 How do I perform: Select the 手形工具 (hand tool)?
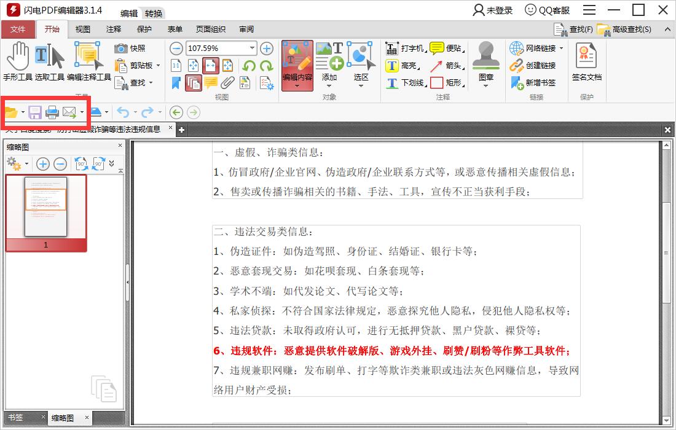[x=18, y=61]
